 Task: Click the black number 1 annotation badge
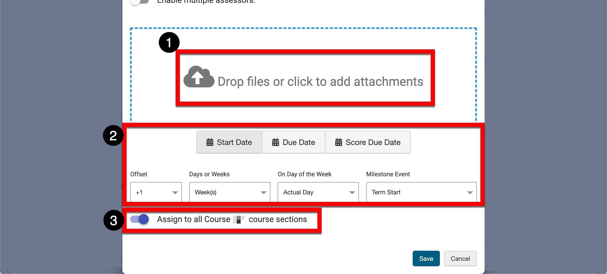pos(169,43)
